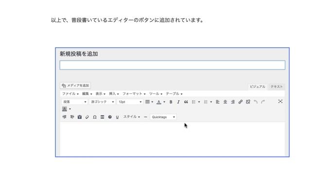The width and height of the screenshot is (311, 175).
Task: Switch to the ビジュアル editor tab
Action: [258, 87]
